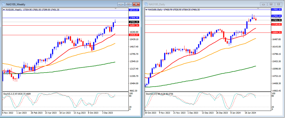Click the 13 Aug 2023 date label
Image resolution: width=285 pixels, height=118 pixels.
point(80,113)
